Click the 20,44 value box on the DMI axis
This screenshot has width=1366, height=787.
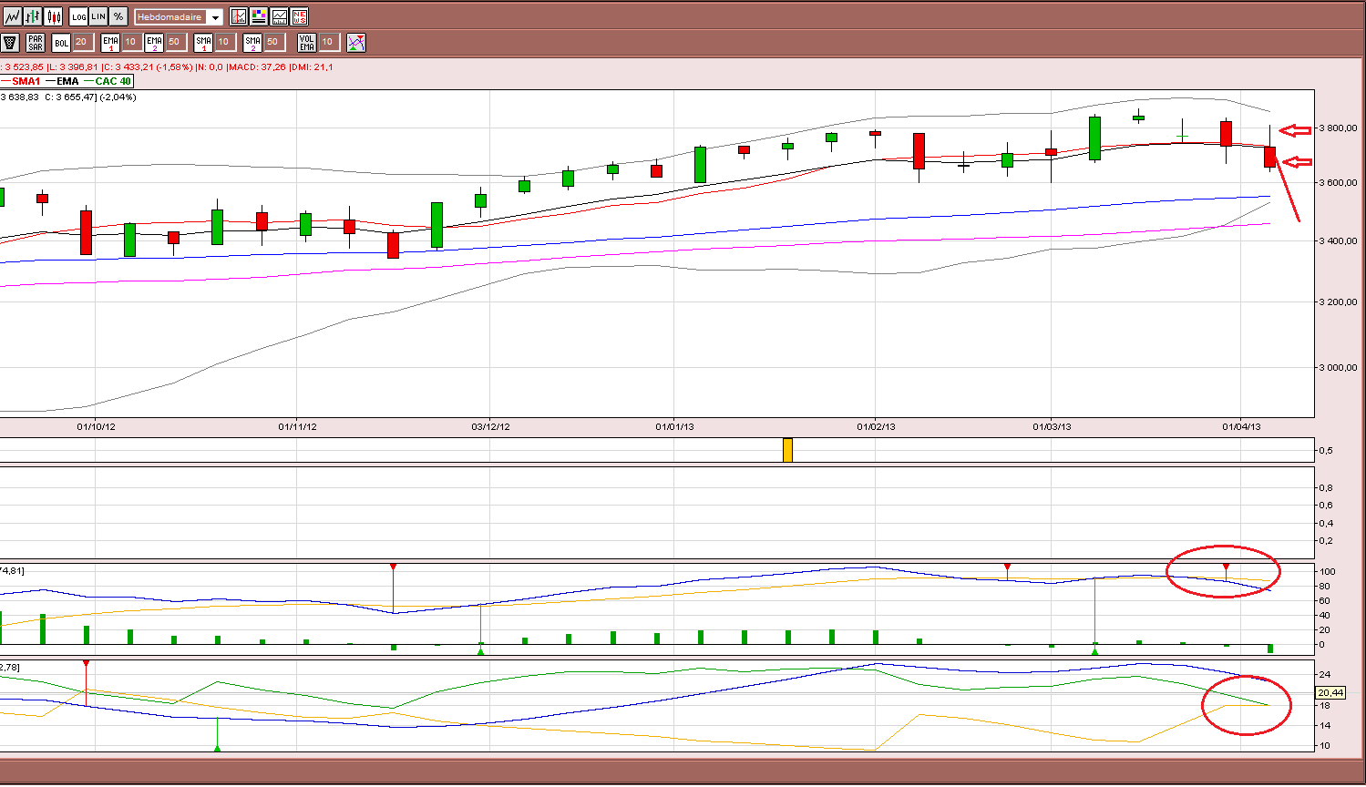tap(1331, 693)
